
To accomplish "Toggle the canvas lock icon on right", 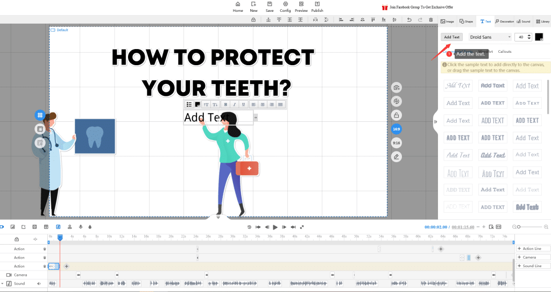I will pyautogui.click(x=397, y=115).
